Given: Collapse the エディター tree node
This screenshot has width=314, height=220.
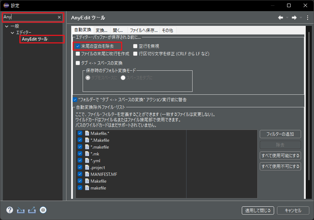Looking at the screenshot, I should pos(13,33).
